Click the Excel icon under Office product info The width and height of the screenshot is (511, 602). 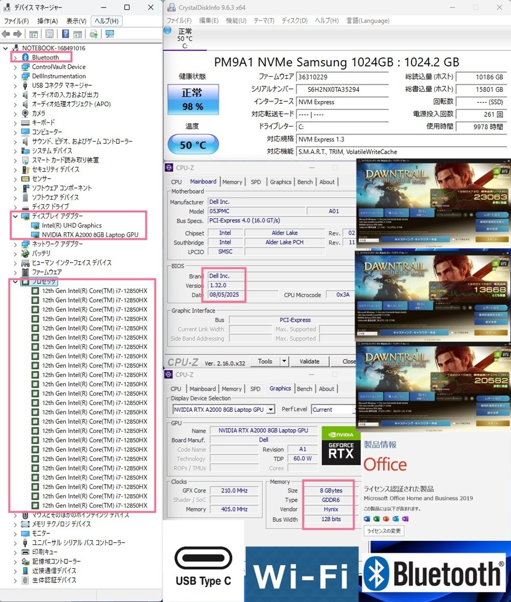point(377,518)
